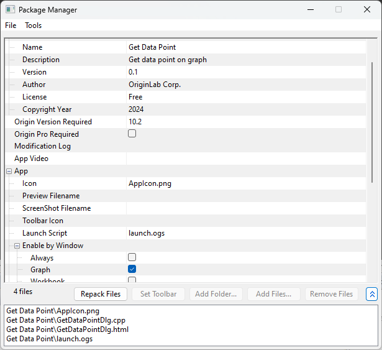
Task: Close the Package Manager window
Action: click(x=366, y=10)
